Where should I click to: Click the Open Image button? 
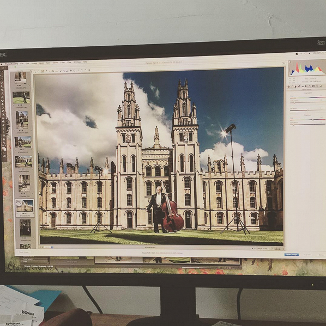coord(292,255)
